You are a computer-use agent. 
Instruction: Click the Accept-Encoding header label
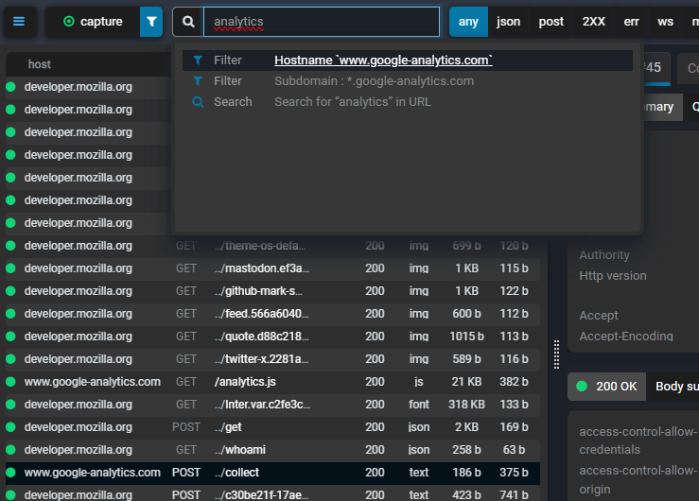[x=626, y=337]
